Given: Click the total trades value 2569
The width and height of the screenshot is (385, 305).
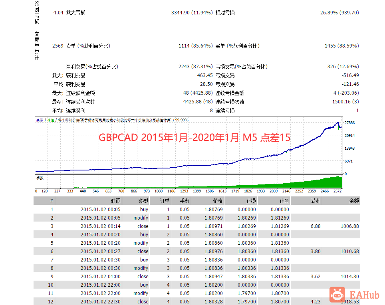Looking at the screenshot, I should [x=58, y=46].
